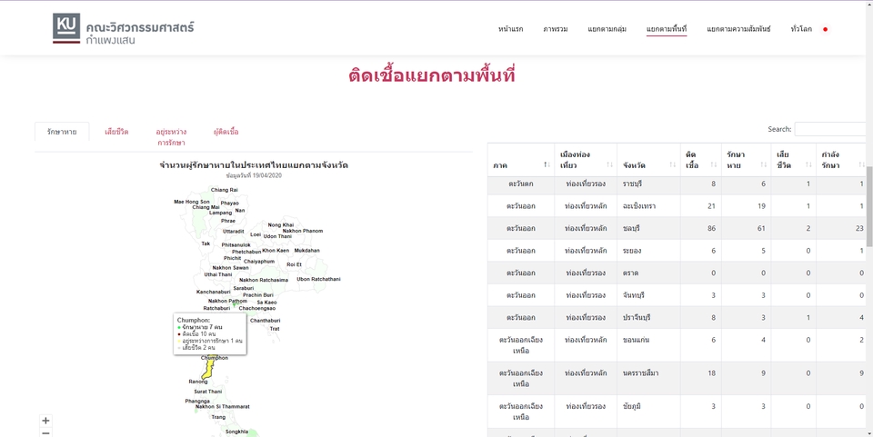
Task: Switch to the รักษาหาย map tab
Action: coord(61,132)
